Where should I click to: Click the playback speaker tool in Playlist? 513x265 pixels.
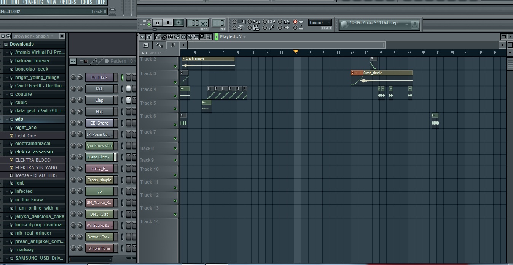pos(209,37)
